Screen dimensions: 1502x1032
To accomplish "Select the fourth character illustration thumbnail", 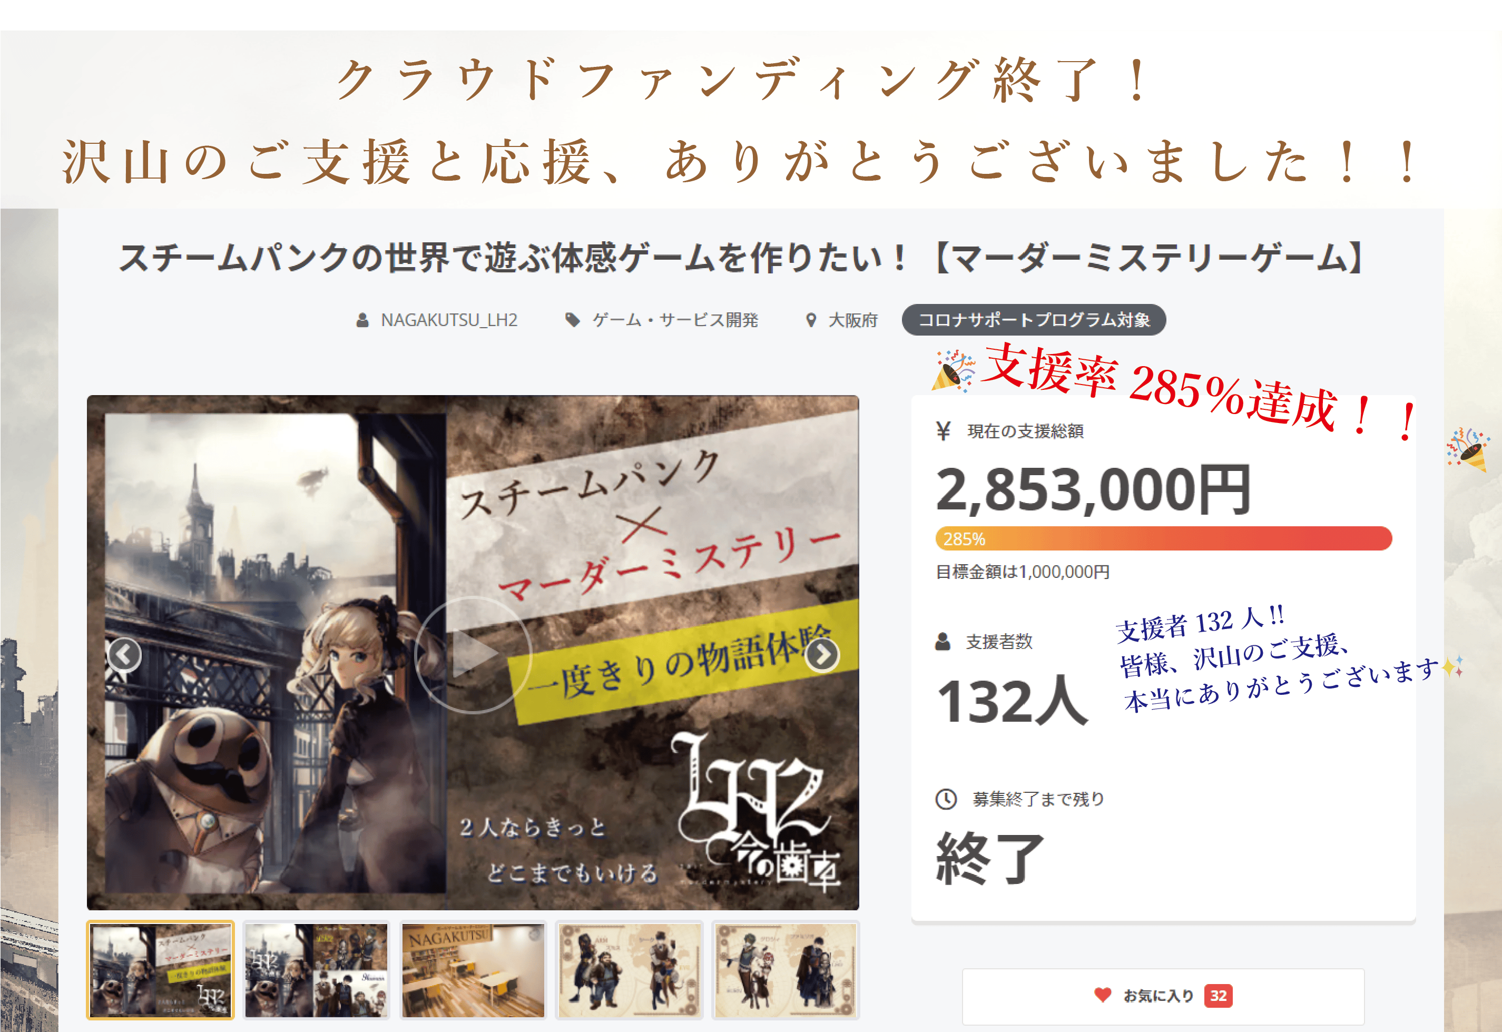I will click(x=629, y=970).
